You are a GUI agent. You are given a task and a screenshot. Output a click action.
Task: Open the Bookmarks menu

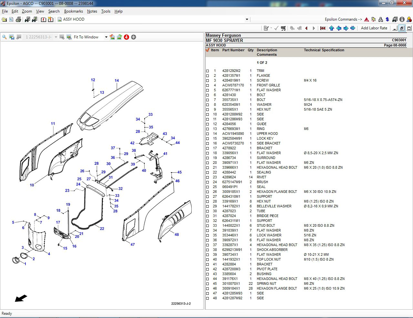click(x=73, y=11)
